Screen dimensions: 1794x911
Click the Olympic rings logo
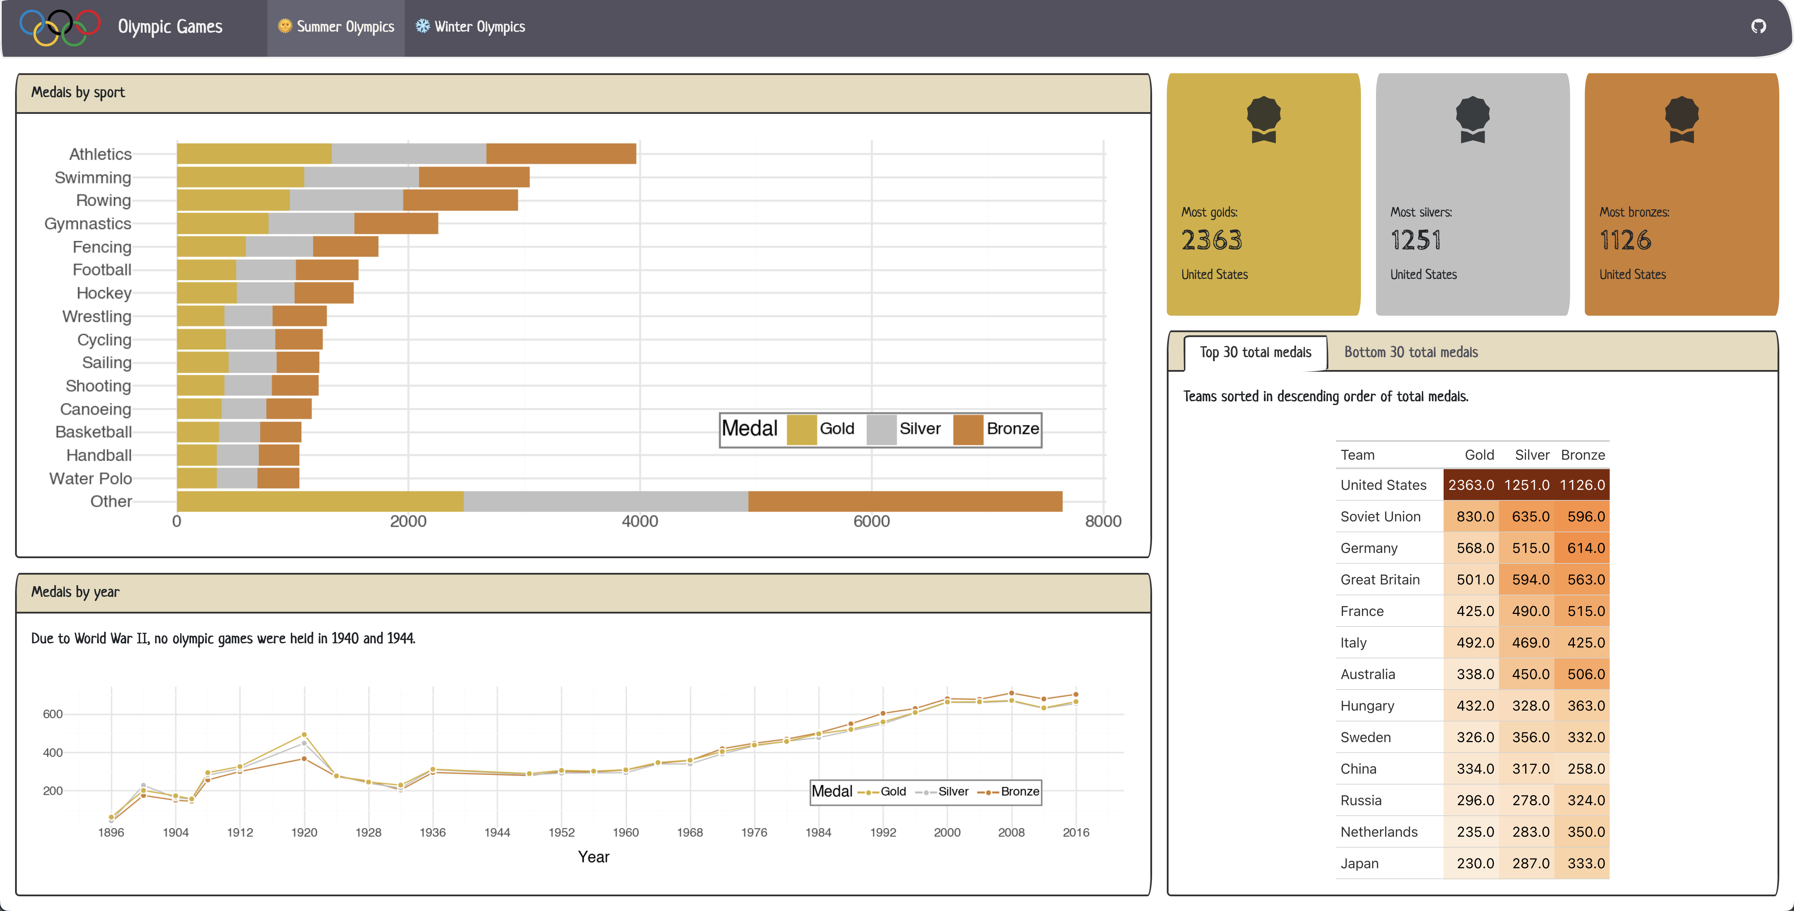(60, 27)
